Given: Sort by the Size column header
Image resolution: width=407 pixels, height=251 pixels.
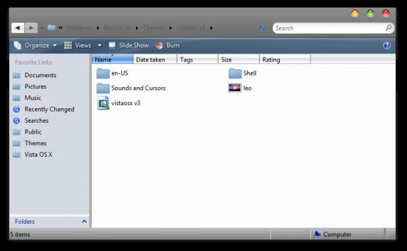Looking at the screenshot, I should pos(239,59).
